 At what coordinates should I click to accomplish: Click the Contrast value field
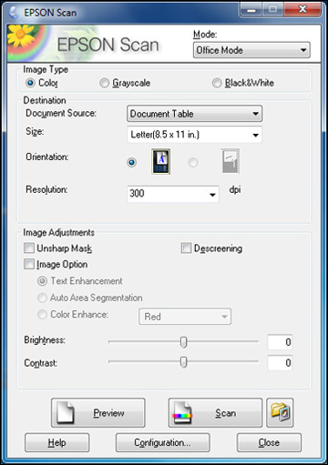[280, 362]
